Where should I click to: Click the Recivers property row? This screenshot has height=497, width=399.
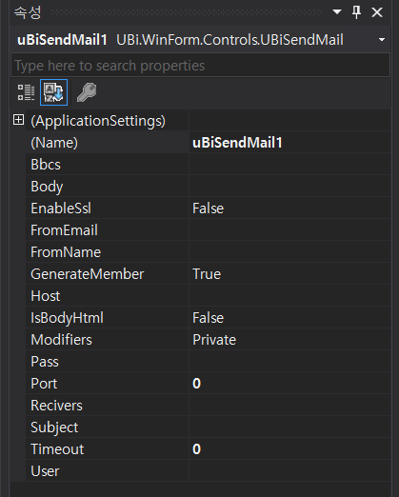point(209,406)
